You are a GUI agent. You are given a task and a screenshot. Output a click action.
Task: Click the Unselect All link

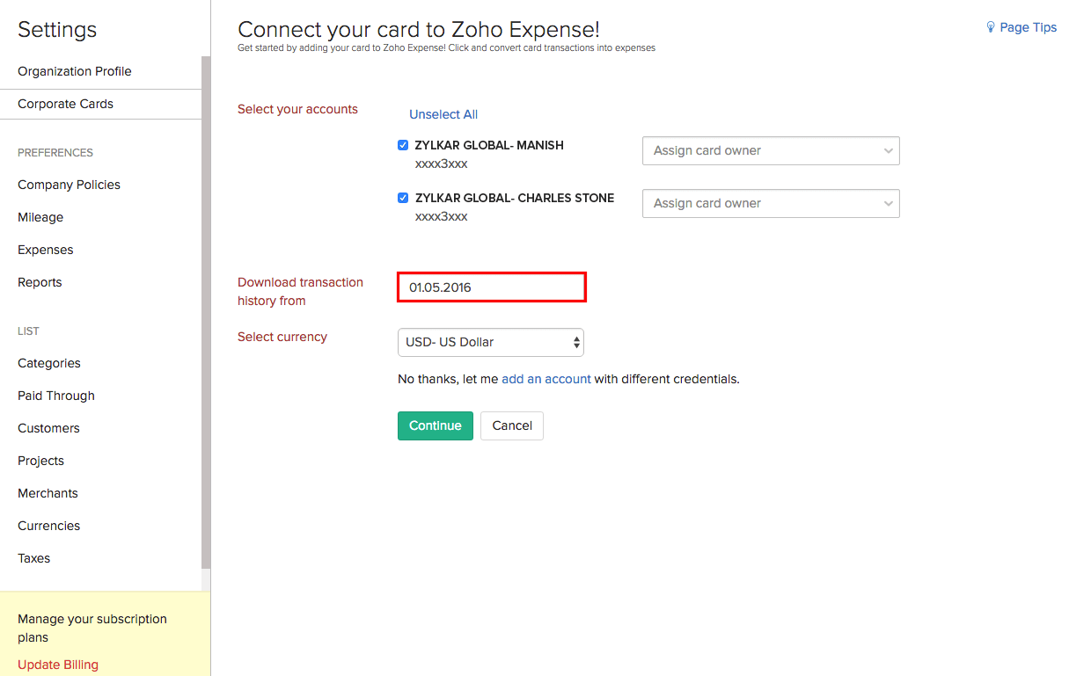pyautogui.click(x=443, y=114)
